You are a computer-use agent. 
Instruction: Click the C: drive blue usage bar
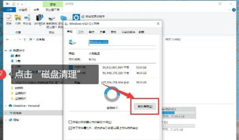pos(168,113)
